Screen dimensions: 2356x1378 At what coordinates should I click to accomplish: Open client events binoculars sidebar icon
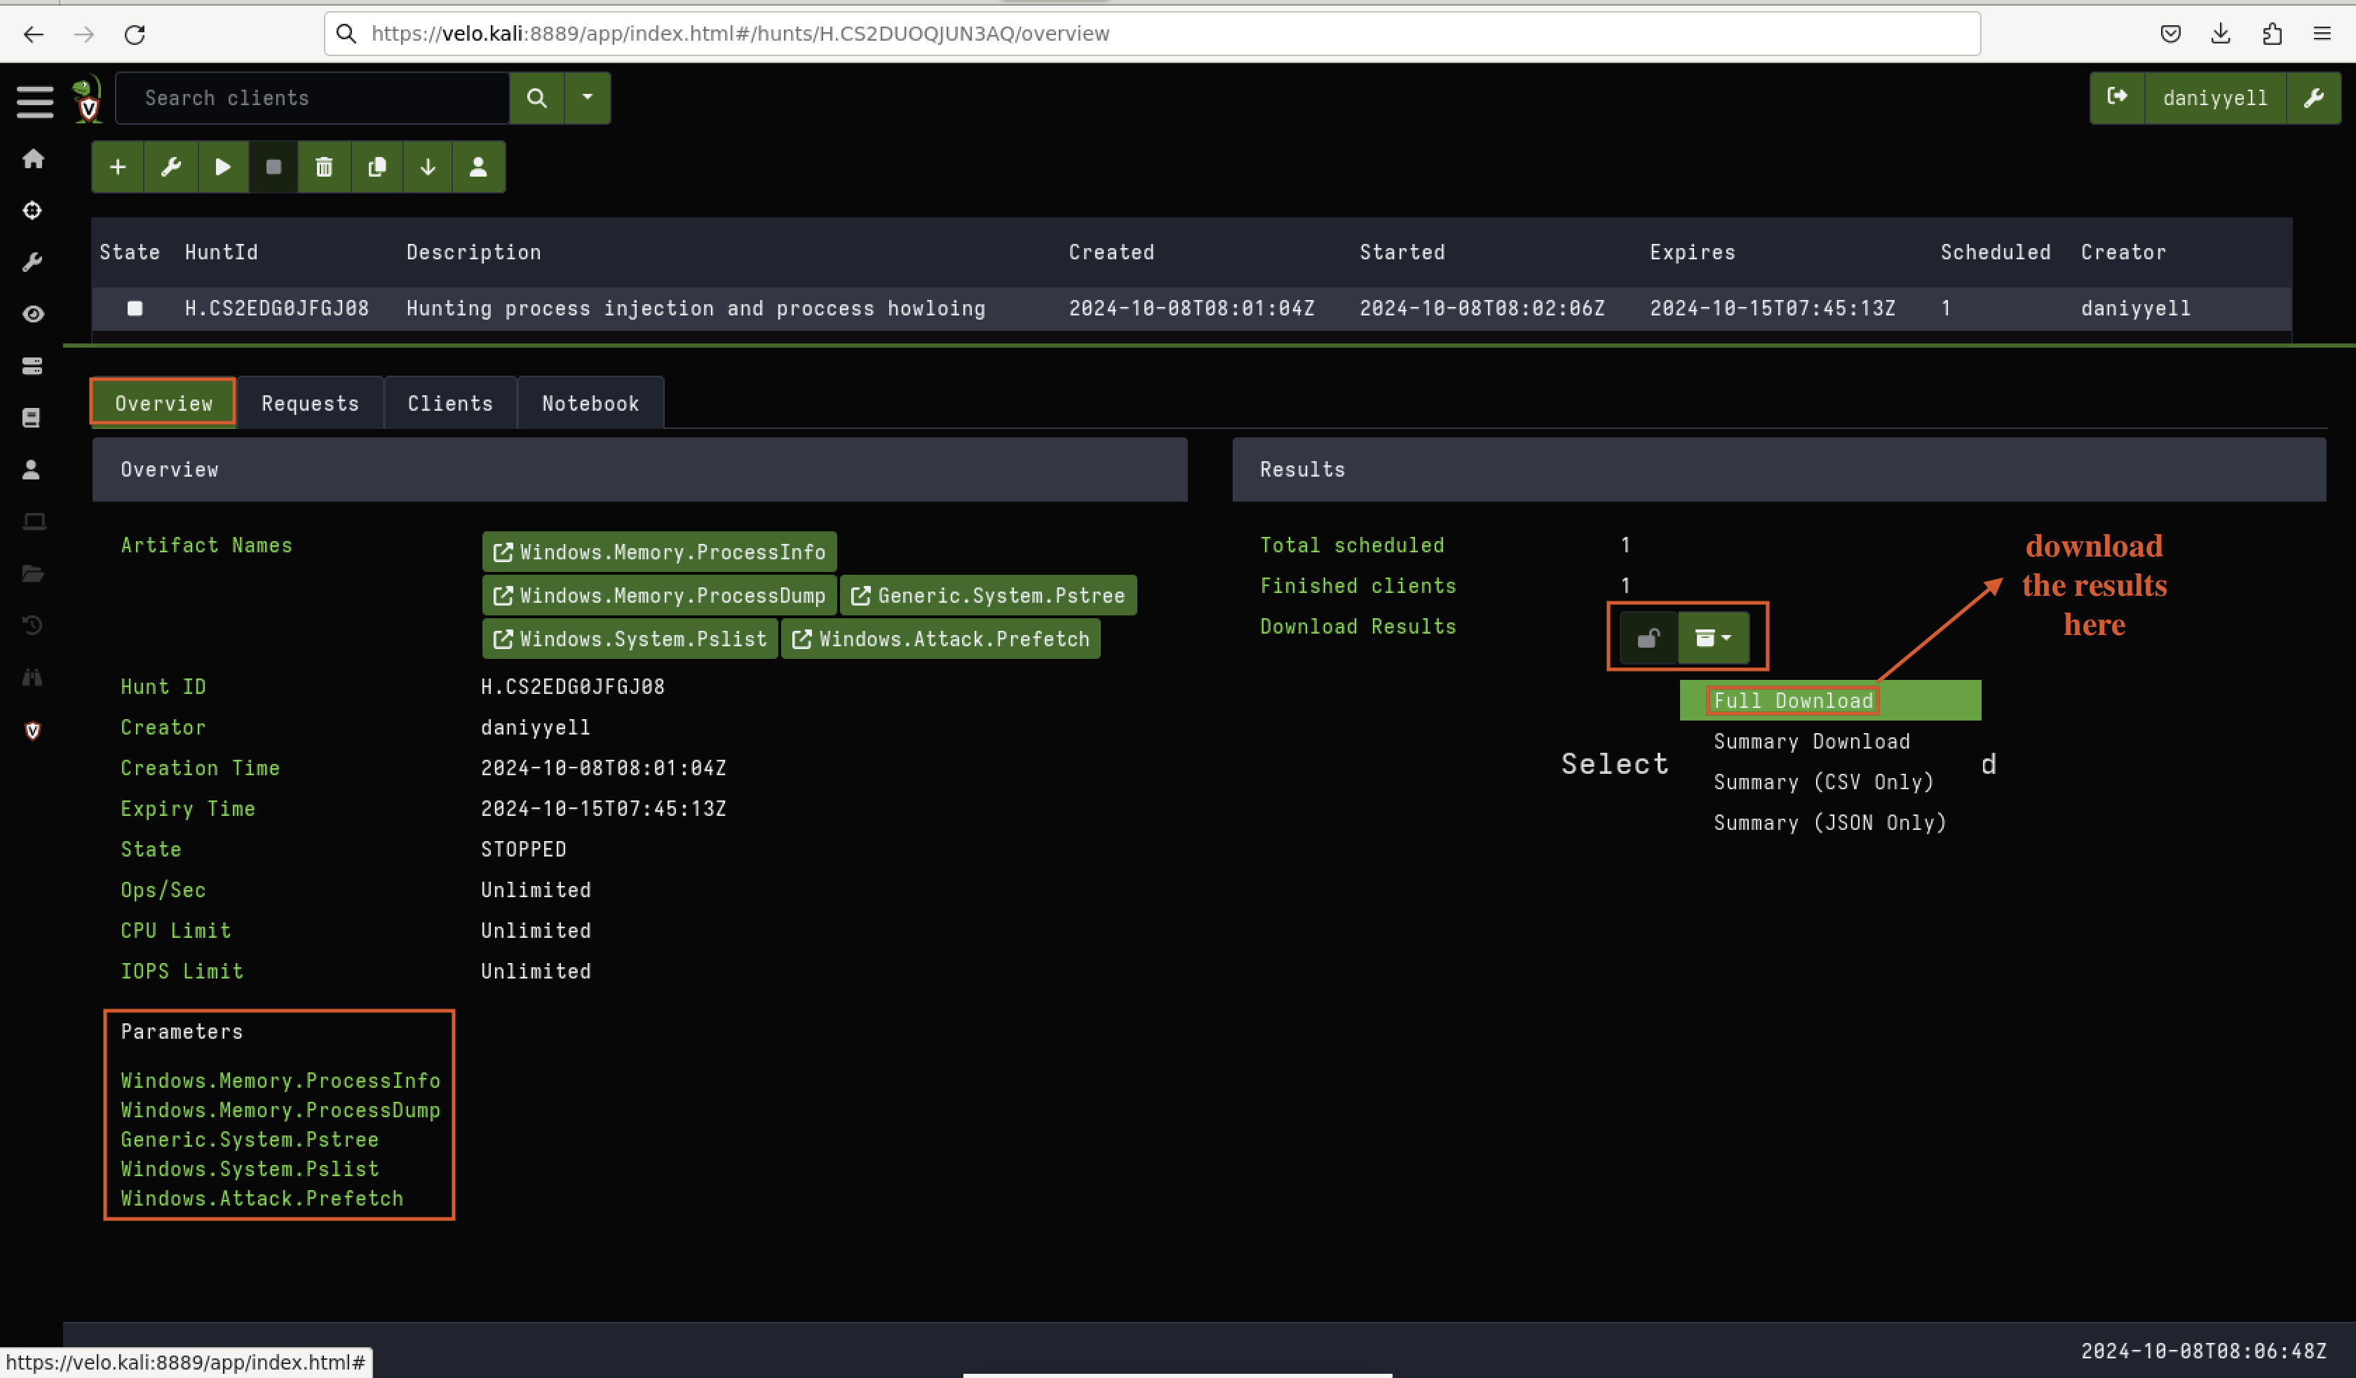pos(33,677)
